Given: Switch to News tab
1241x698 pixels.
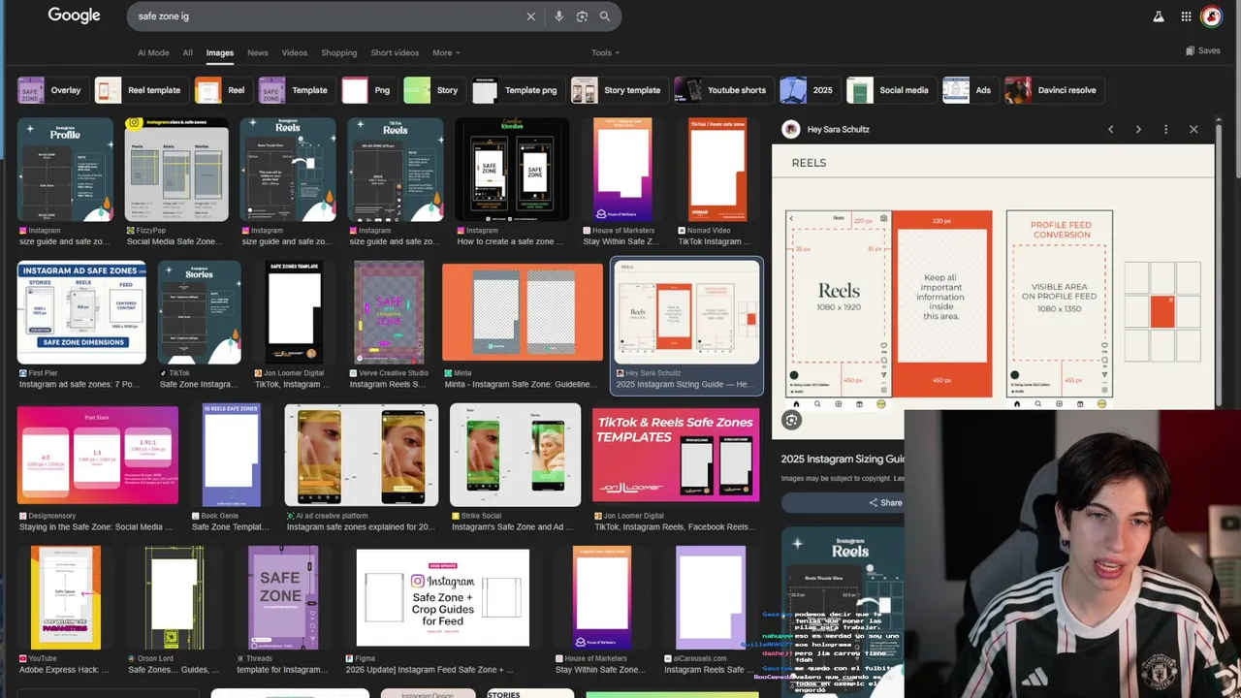Looking at the screenshot, I should (257, 52).
